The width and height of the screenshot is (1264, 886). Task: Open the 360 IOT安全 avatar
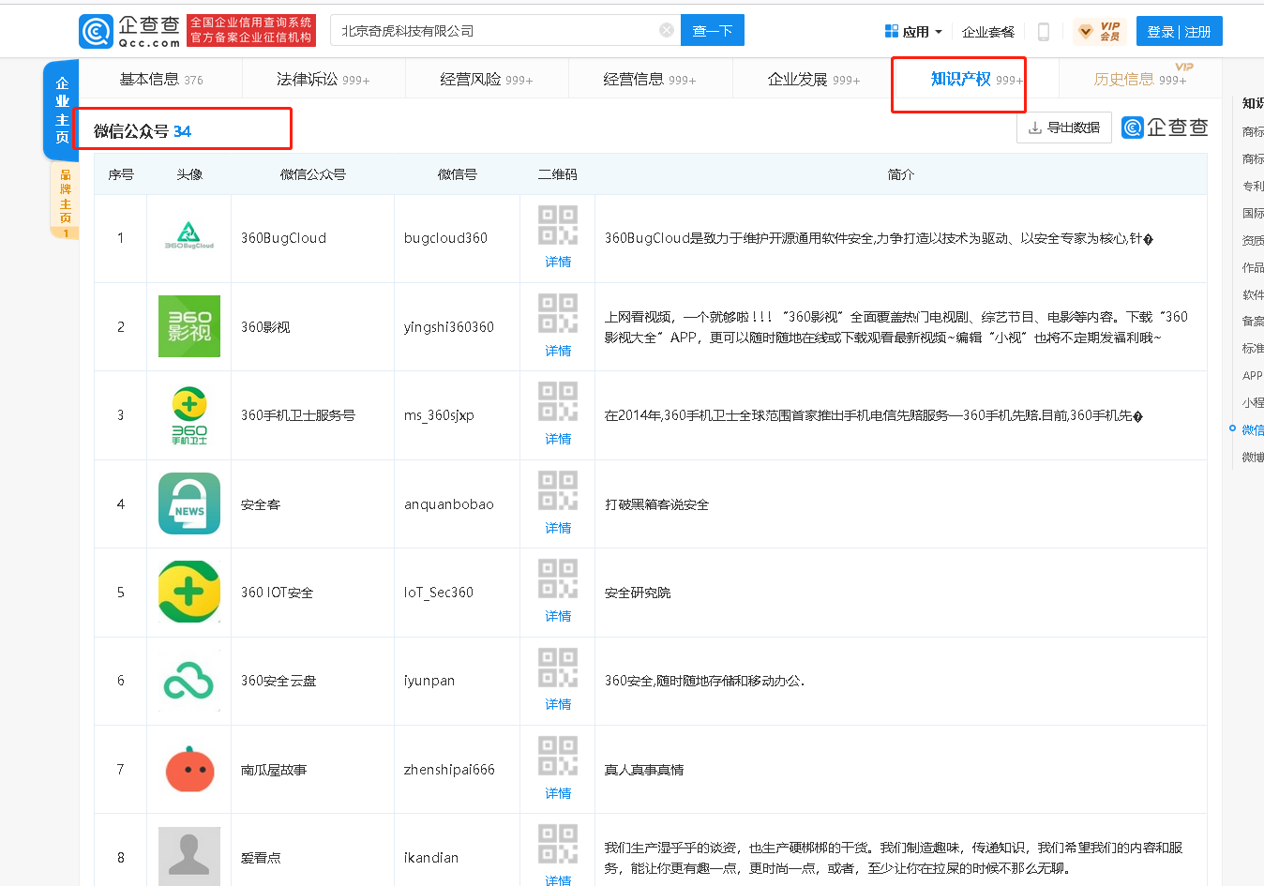pyautogui.click(x=189, y=592)
